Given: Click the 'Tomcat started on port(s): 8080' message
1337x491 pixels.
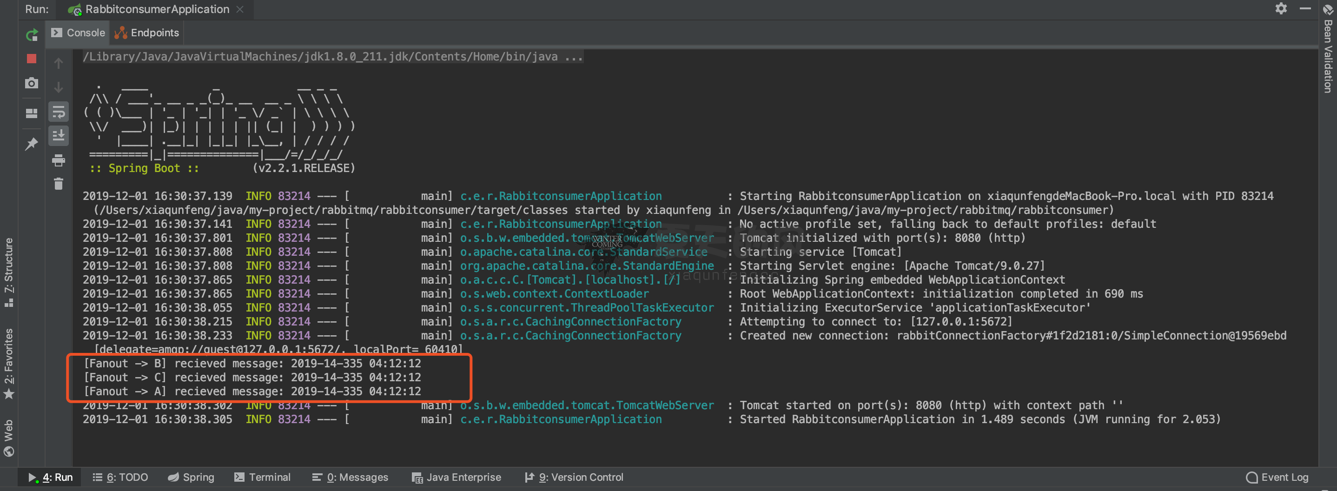Looking at the screenshot, I should [931, 405].
